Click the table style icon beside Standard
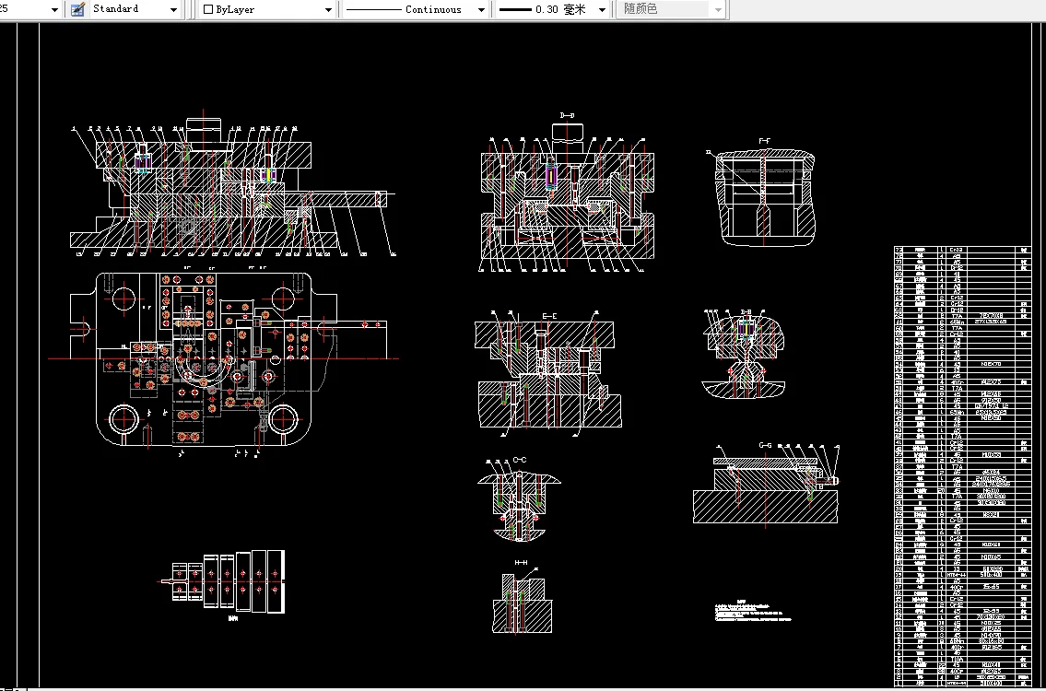This screenshot has height=691, width=1046. tap(77, 9)
